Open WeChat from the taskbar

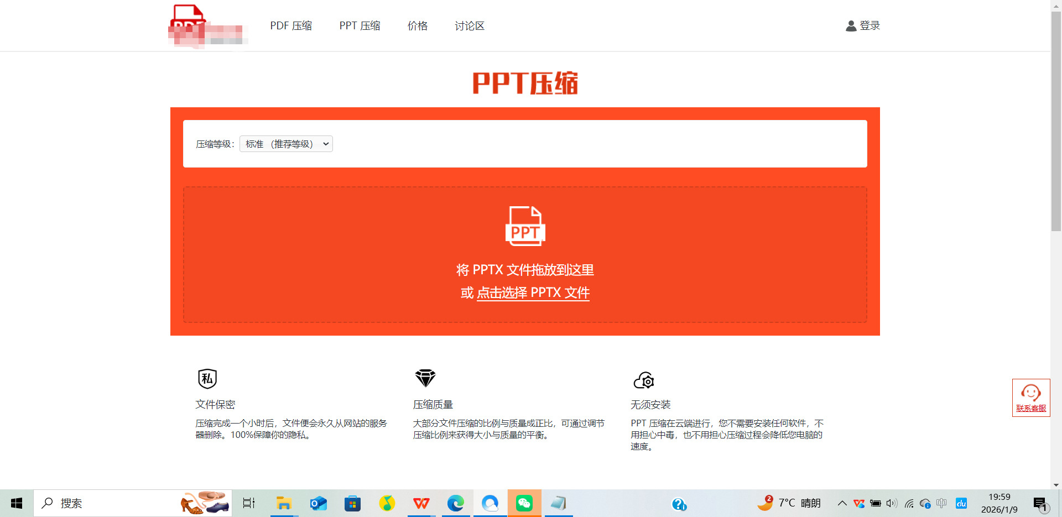pos(524,503)
